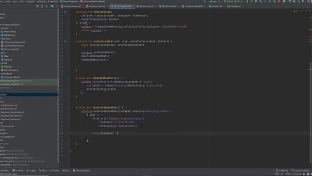The height and width of the screenshot is (176, 312).
Task: Click the Select Opened File target icon
Action: [x=38, y=6]
